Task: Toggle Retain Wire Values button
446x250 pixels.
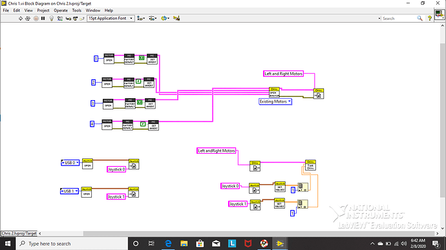Action: tap(59, 18)
